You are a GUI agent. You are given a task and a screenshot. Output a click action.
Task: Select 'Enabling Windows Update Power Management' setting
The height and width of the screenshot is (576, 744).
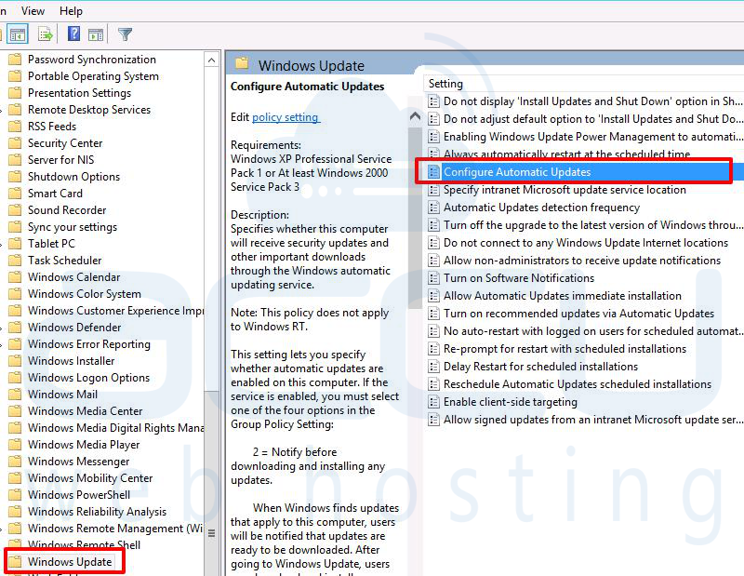point(592,137)
